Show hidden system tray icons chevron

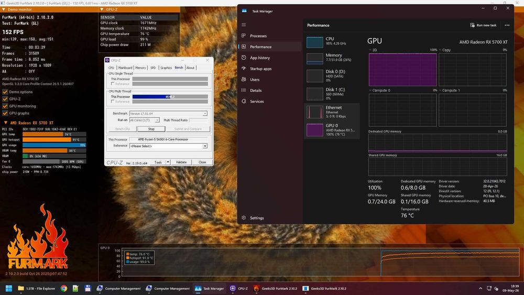(x=480, y=288)
